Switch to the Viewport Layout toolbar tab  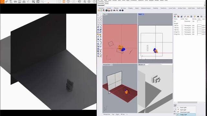point(146,8)
